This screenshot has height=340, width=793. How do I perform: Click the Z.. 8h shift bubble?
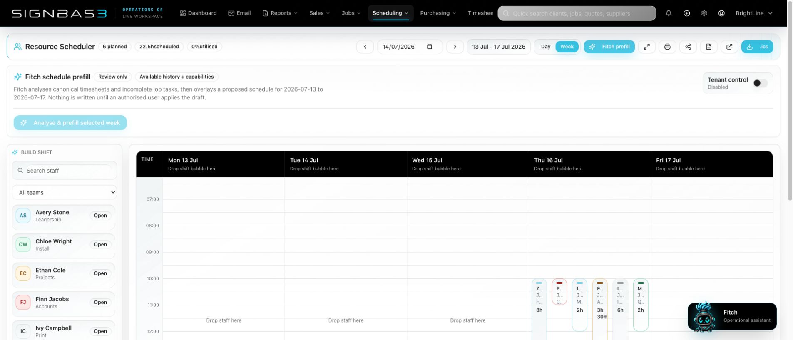tap(539, 309)
